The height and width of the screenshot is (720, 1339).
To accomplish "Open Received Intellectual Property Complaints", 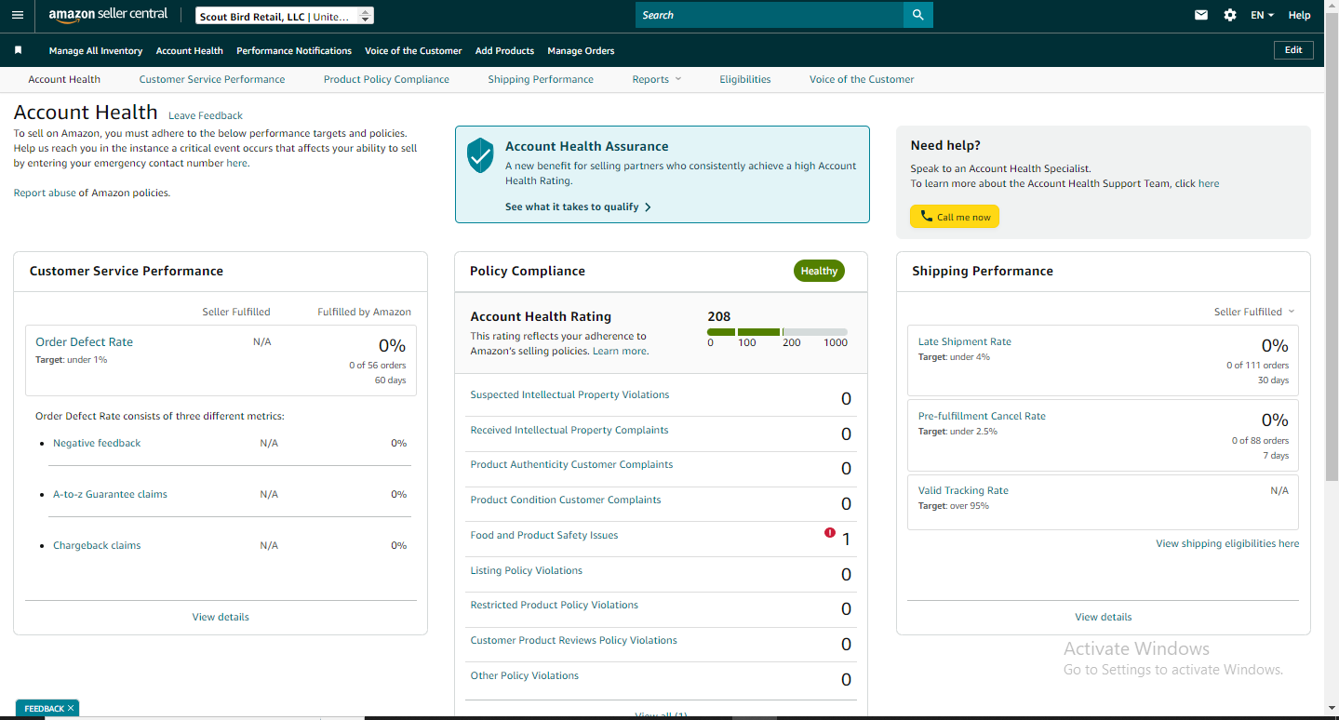I will [x=569, y=430].
